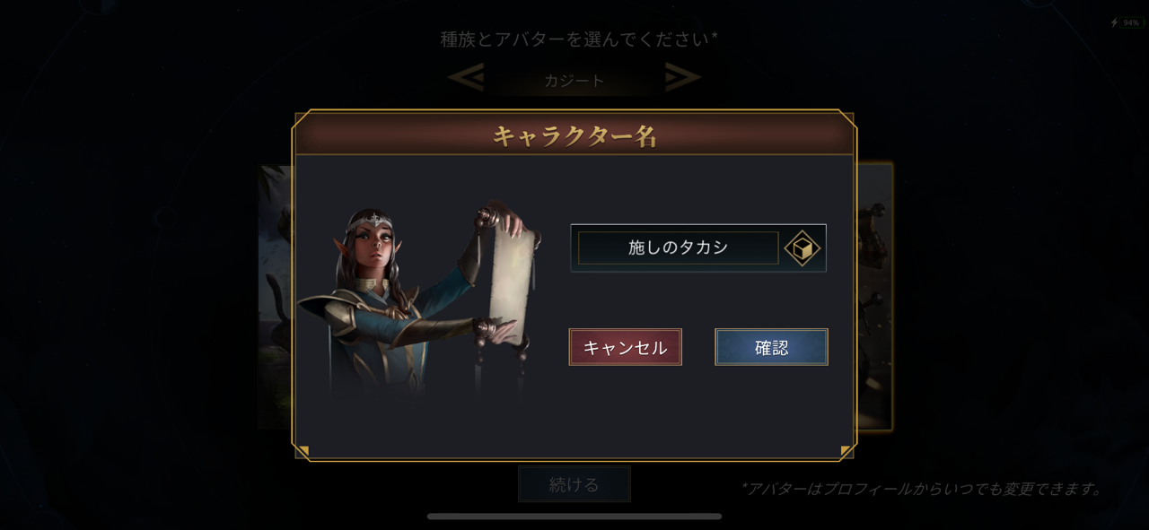Tap the dialog's bottom-left gold corner ornament
This screenshot has height=530, width=1149.
pos(303,451)
